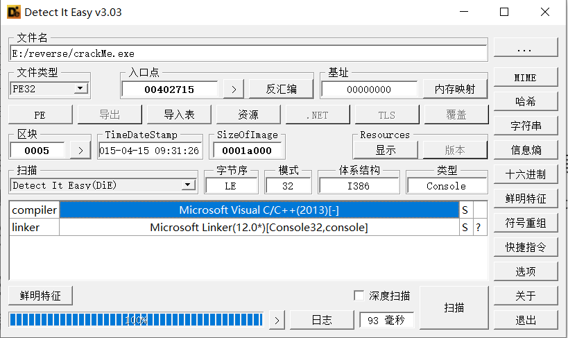568x338 pixels.
Task: Open the 内存映射 memory map
Action: click(x=455, y=90)
